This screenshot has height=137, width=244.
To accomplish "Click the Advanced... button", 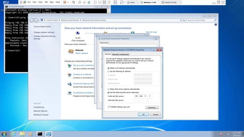I will coord(152,108).
